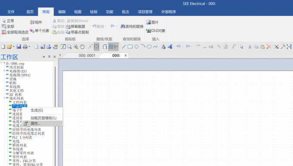
Task: Close the 工作区 panel
Action: (55, 57)
